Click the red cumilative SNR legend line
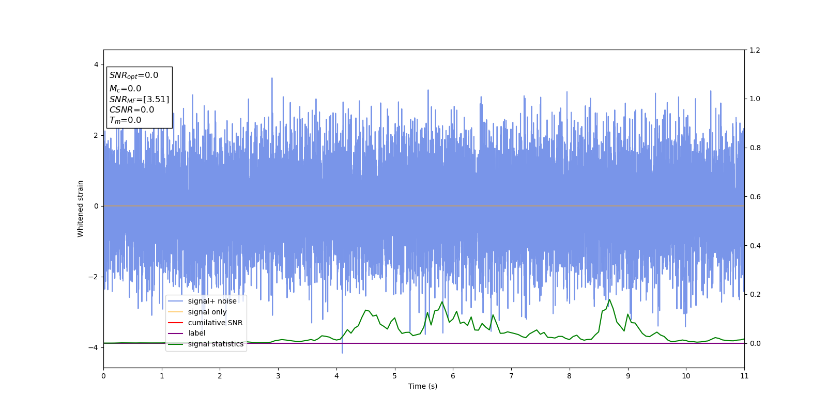The width and height of the screenshot is (827, 413). pyautogui.click(x=176, y=323)
